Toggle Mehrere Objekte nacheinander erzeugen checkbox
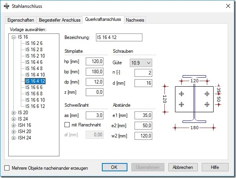The image size is (236, 178). pos(7,168)
